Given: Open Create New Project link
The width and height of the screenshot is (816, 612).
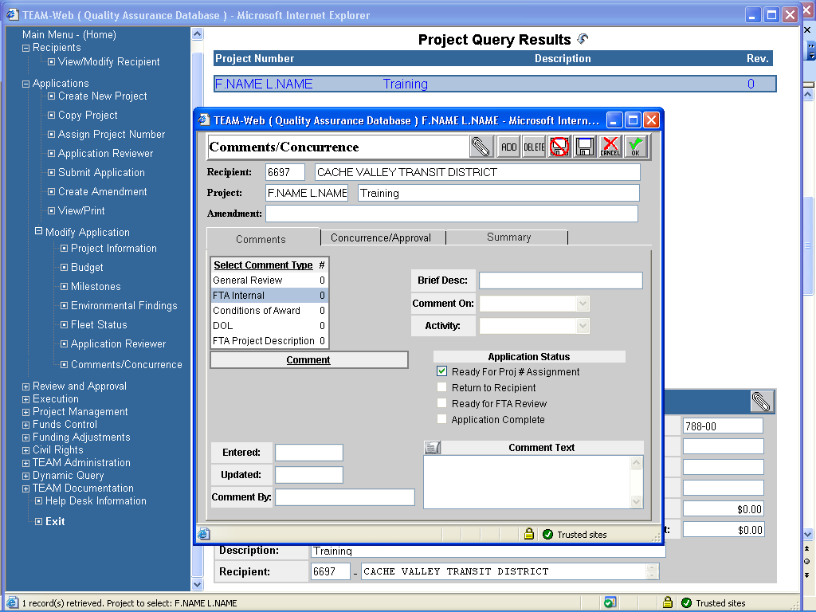Looking at the screenshot, I should [x=103, y=96].
